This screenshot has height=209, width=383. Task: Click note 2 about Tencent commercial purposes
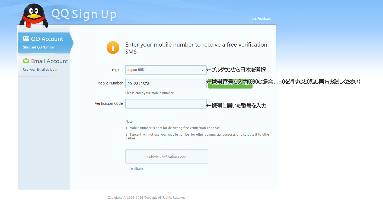click(198, 136)
